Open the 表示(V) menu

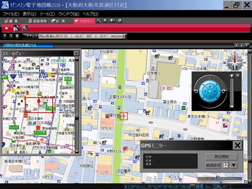pyautogui.click(x=29, y=14)
